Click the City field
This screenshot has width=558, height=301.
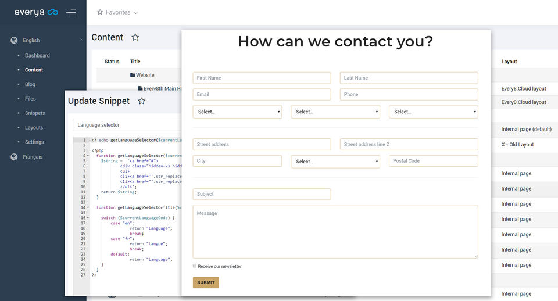coord(237,161)
